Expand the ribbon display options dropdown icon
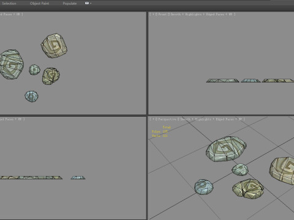Viewport: 294px width, 220px height. click(x=88, y=3)
